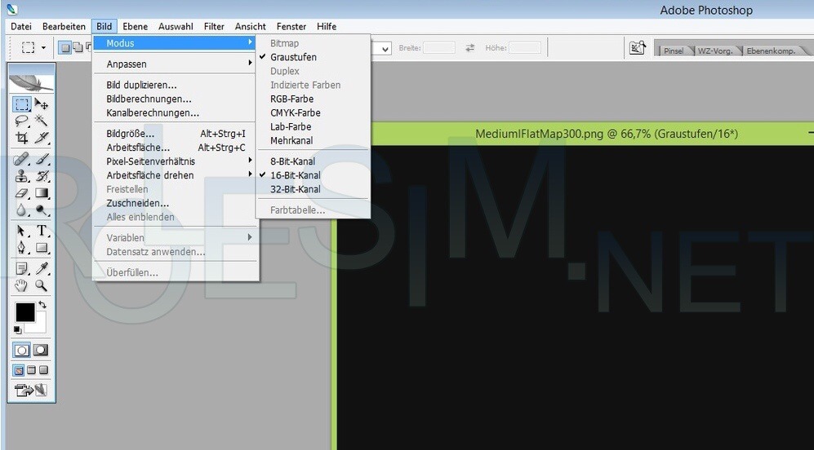Click the Jump to ImageReady icon
Screen dimensions: 814x450
[31, 390]
